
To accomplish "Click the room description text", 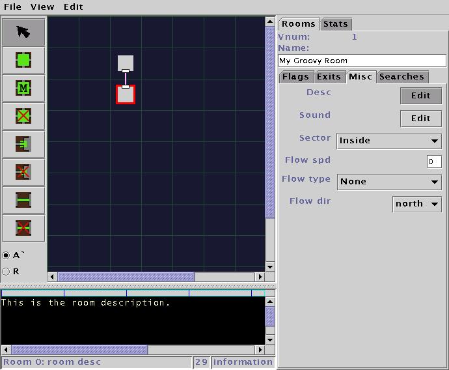I will click(x=86, y=303).
